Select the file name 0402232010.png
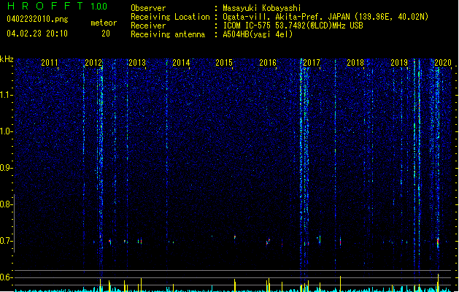Screen dimensions: 459x292 [37, 19]
